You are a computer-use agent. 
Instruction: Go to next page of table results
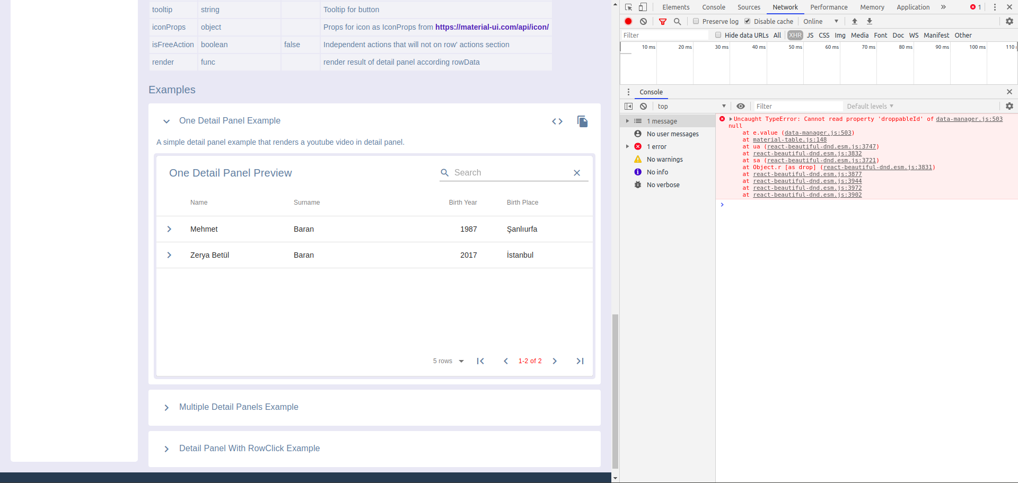point(555,361)
